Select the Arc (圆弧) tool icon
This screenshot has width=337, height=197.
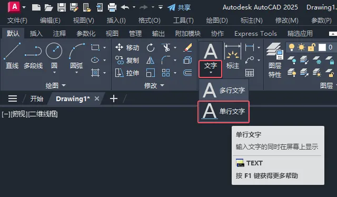coord(77,51)
